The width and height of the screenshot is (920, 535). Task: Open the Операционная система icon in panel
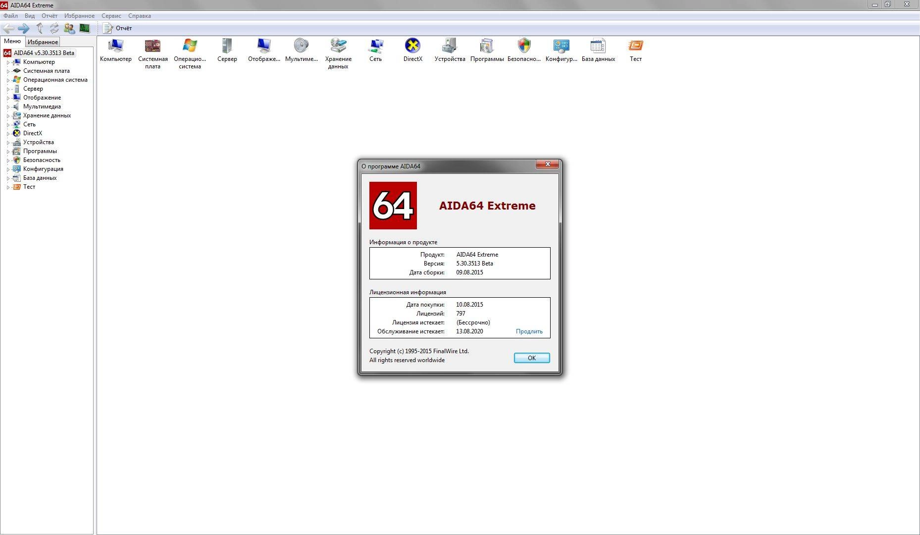190,53
